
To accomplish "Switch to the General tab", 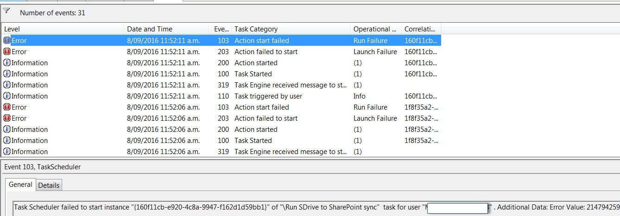I will (x=21, y=185).
